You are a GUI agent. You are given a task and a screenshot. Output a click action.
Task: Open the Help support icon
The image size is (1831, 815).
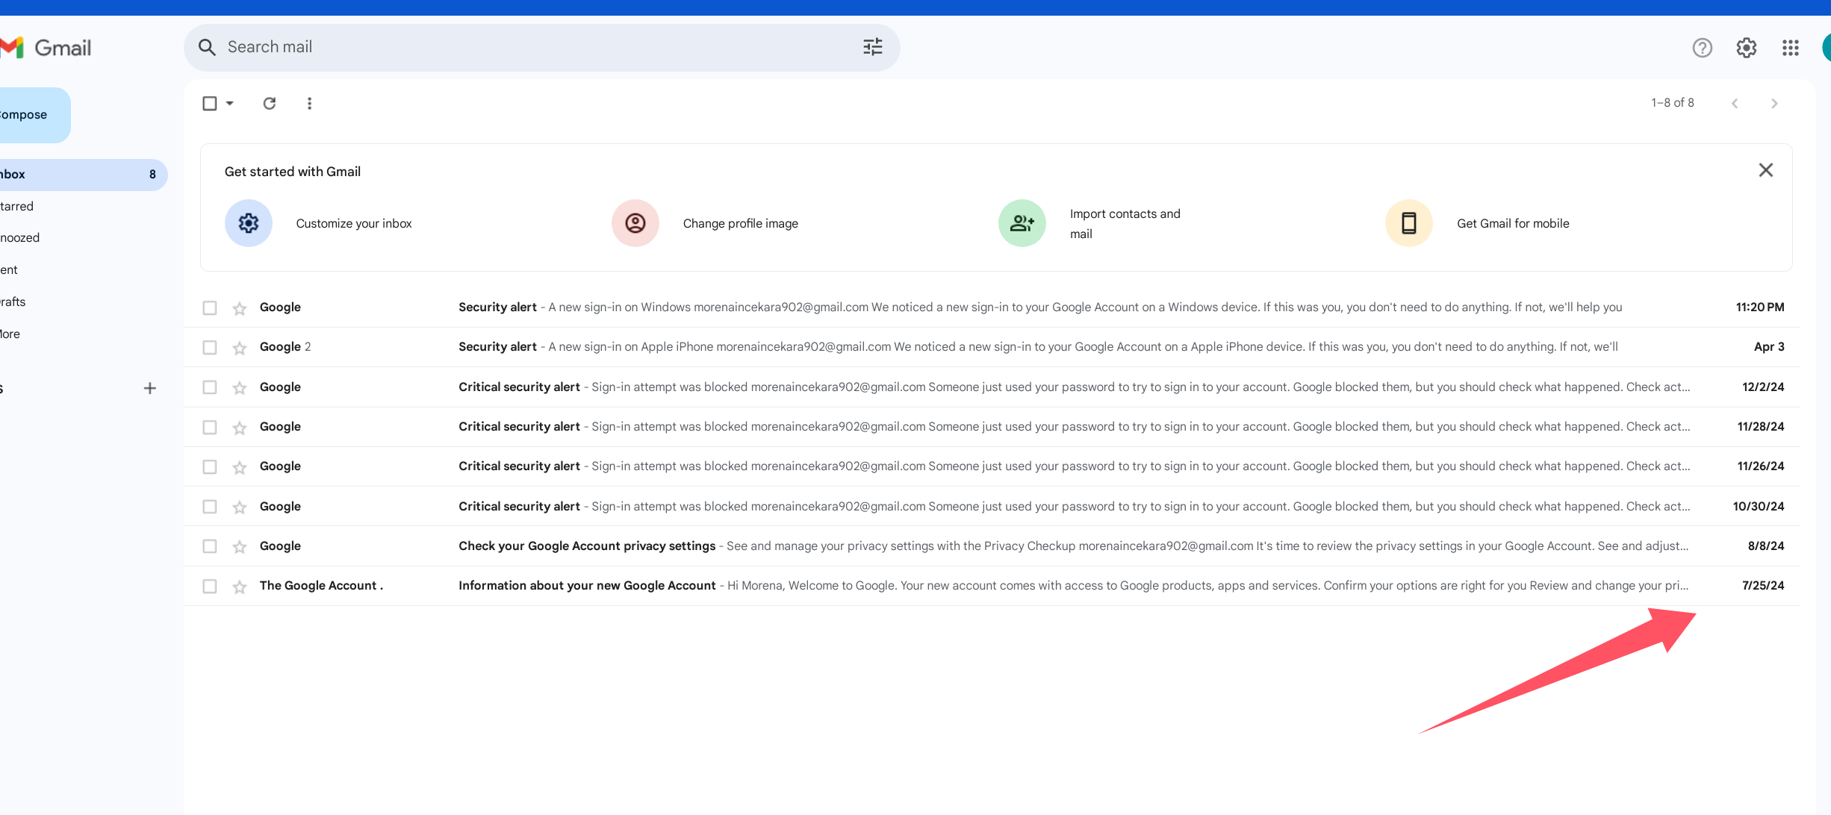click(1702, 48)
